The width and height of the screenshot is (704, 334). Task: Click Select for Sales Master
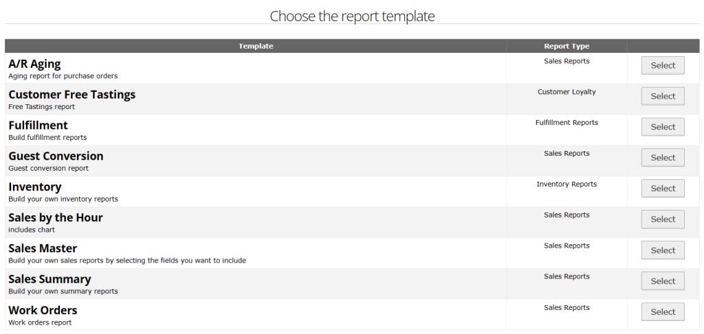(663, 250)
